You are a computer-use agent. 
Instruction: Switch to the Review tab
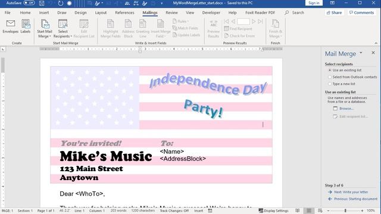click(172, 12)
